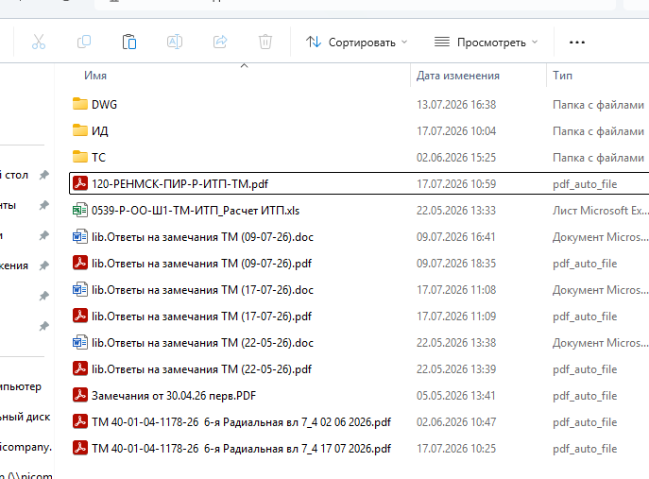Screen dimensions: 649x479
Task: Select the DWG folder icon
Action: click(80, 104)
